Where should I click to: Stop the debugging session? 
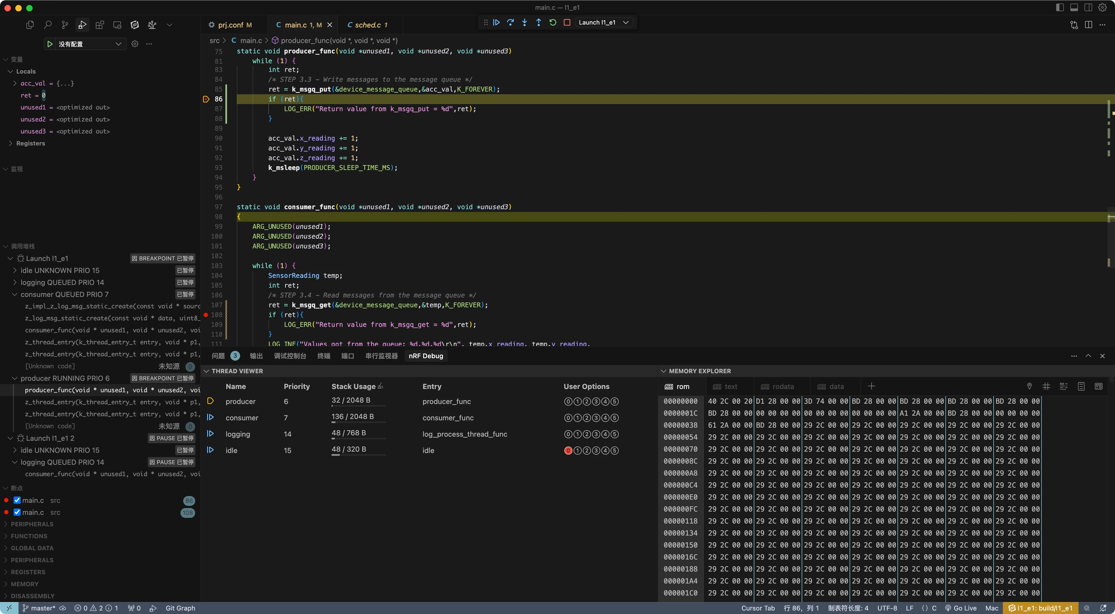coord(567,23)
